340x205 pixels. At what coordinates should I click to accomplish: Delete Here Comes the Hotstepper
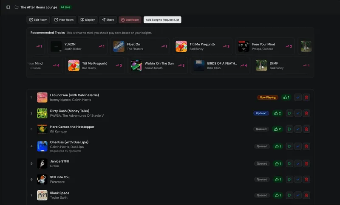(x=306, y=129)
